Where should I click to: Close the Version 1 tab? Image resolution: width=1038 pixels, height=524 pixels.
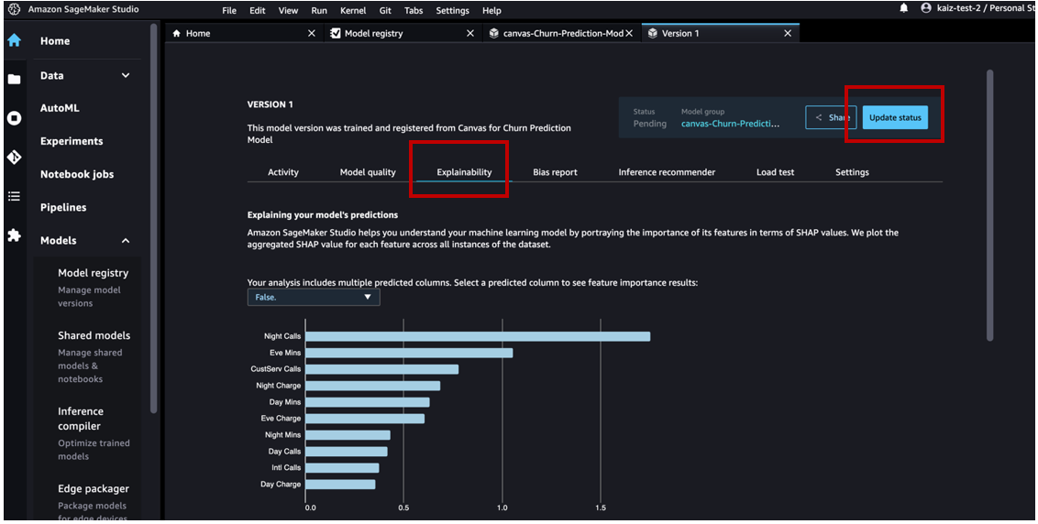(x=788, y=33)
